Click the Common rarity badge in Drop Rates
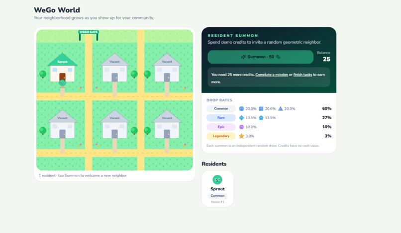This screenshot has height=233, width=401. (x=221, y=109)
